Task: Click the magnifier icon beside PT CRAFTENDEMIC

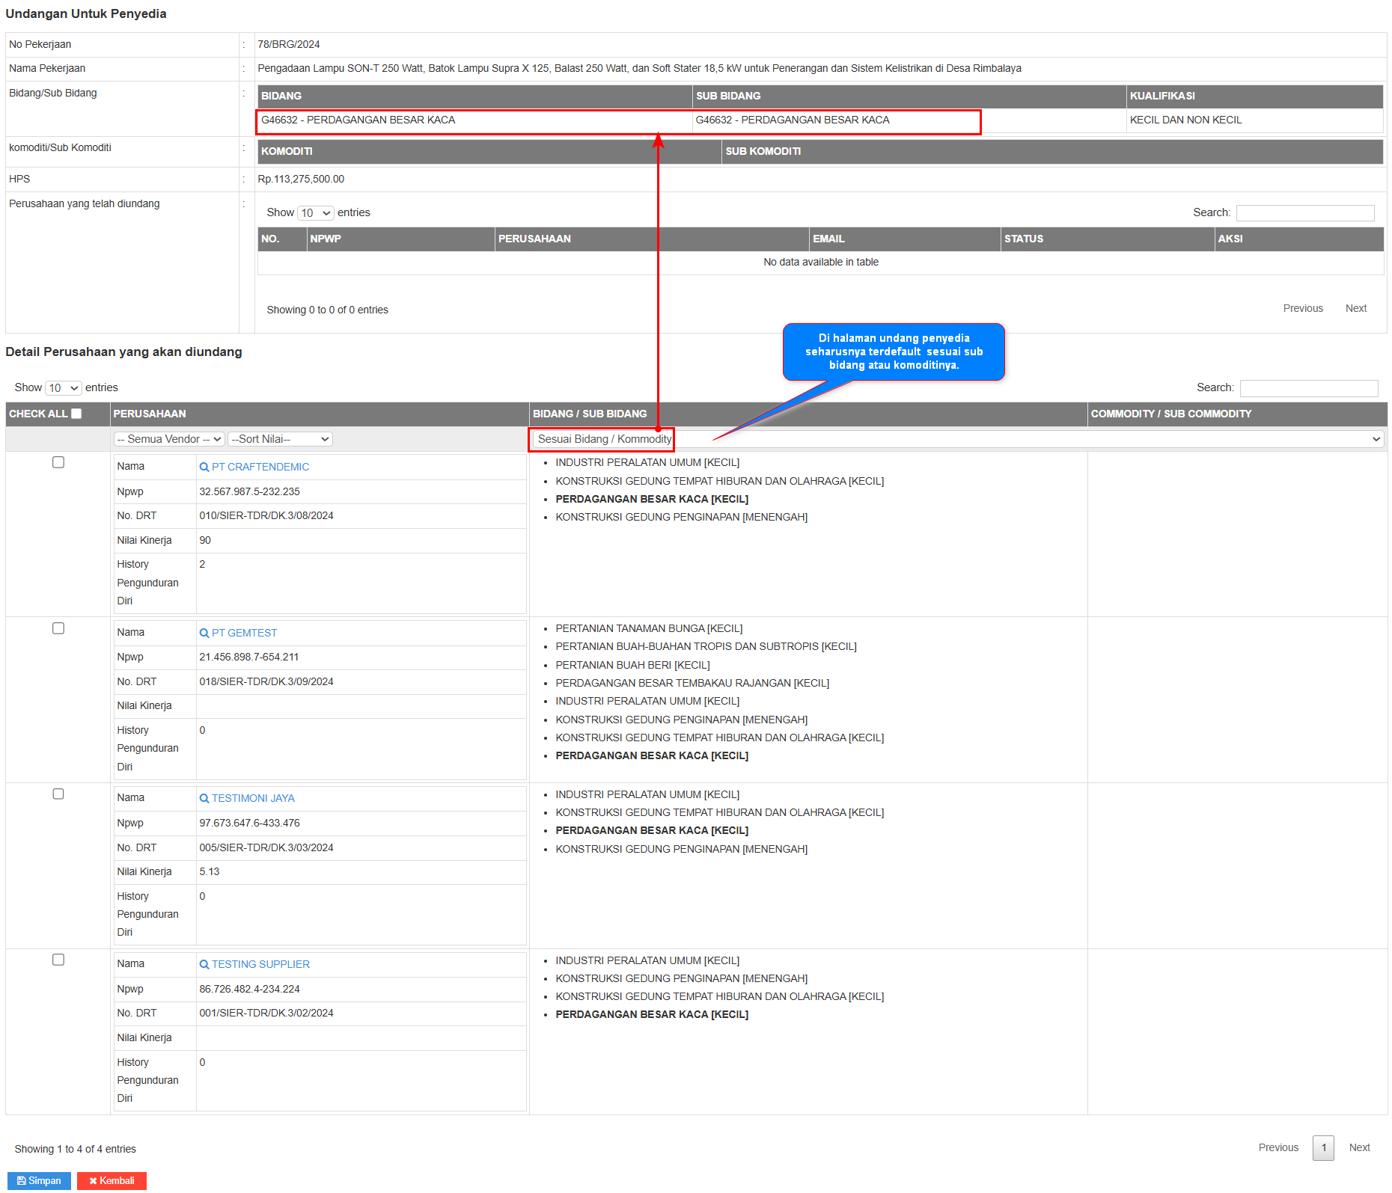Action: click(204, 467)
